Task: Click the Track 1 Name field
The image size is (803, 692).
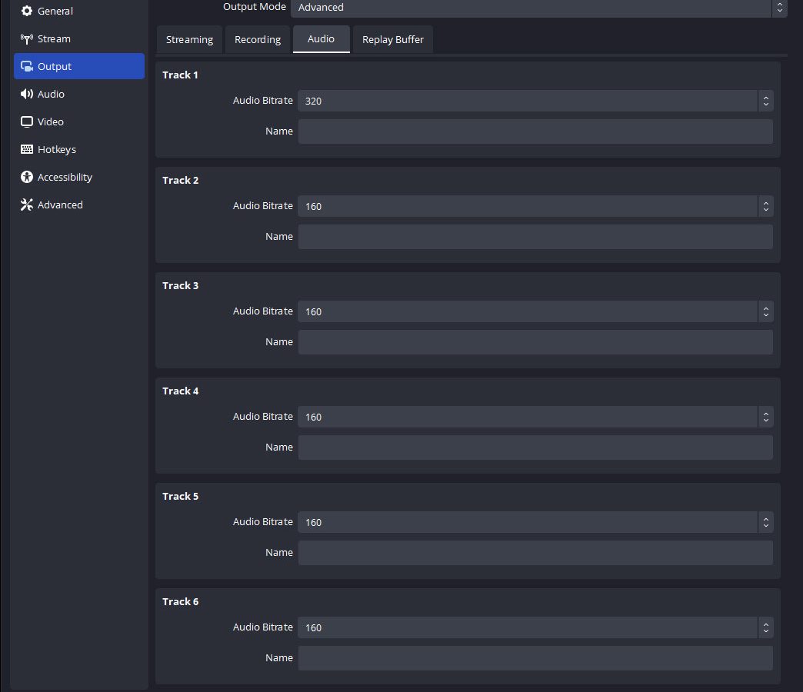Action: coord(535,131)
